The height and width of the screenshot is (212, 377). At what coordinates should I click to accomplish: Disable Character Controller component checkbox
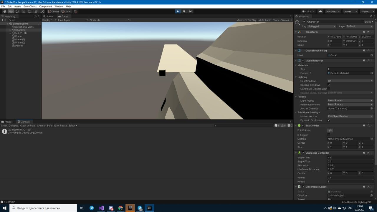(x=303, y=153)
